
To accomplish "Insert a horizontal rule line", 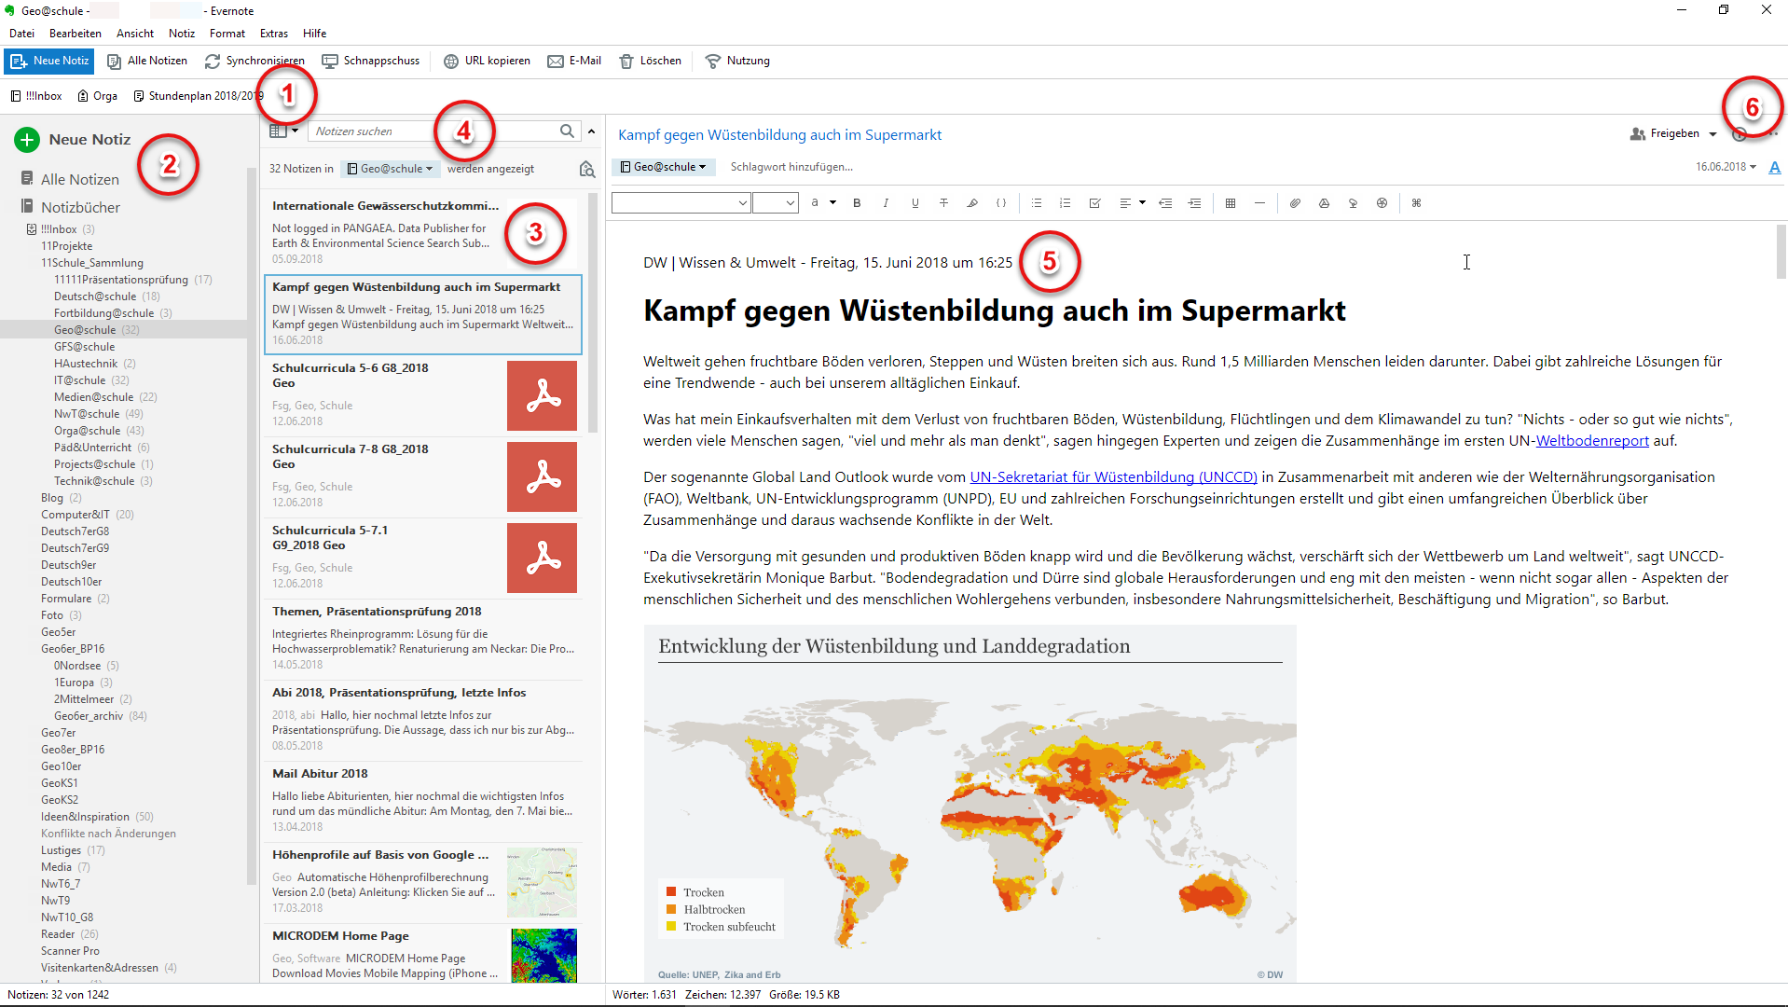I will pos(1259,203).
